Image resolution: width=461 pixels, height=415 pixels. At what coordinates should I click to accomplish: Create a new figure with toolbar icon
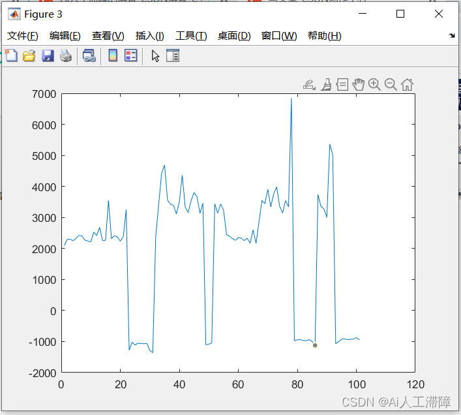[11, 55]
